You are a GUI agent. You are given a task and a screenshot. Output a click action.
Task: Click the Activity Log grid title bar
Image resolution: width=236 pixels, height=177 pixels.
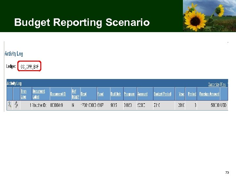point(117,83)
